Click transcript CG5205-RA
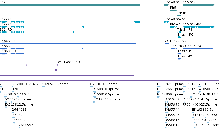Viewport: 219px width, 129px height. click(x=199, y=27)
